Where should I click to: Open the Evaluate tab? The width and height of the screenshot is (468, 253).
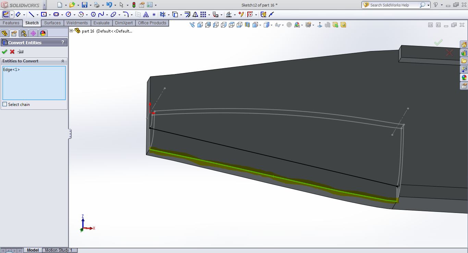tap(101, 23)
